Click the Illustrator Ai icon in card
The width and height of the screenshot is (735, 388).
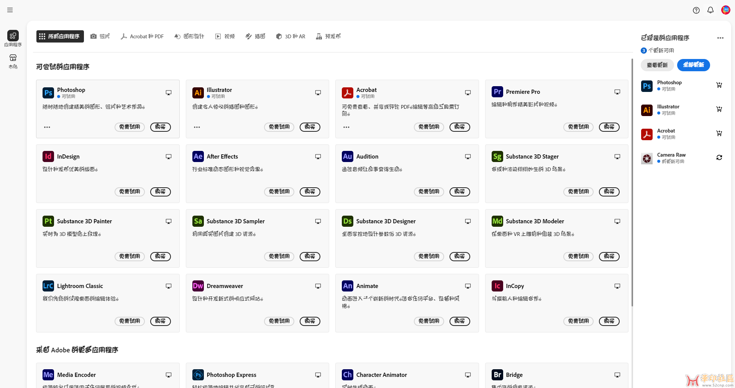(x=198, y=93)
